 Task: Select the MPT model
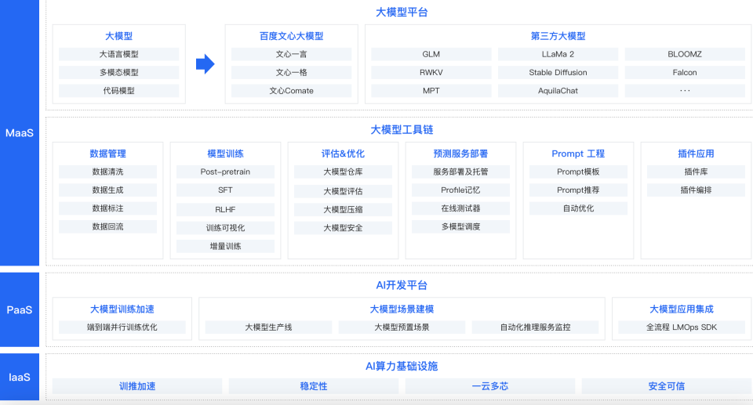tap(431, 91)
